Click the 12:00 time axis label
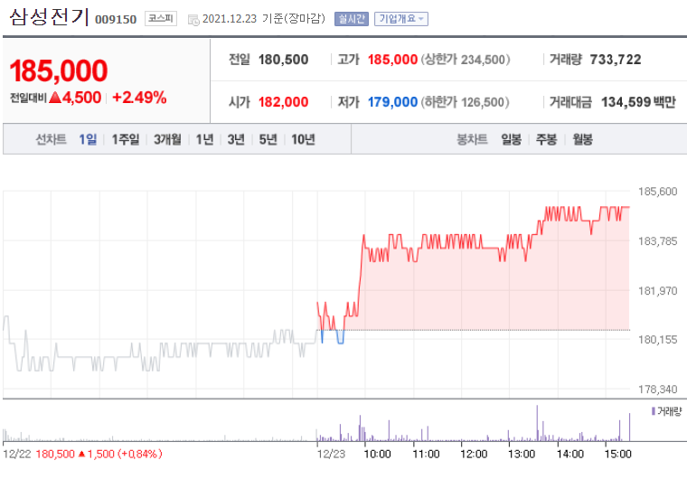Screen dimensions: 687x479 pyautogui.click(x=474, y=454)
